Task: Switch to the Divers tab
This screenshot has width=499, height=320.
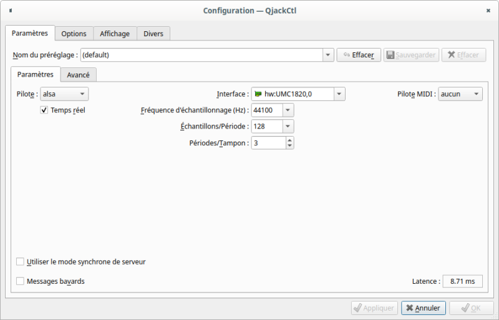Action: [153, 34]
